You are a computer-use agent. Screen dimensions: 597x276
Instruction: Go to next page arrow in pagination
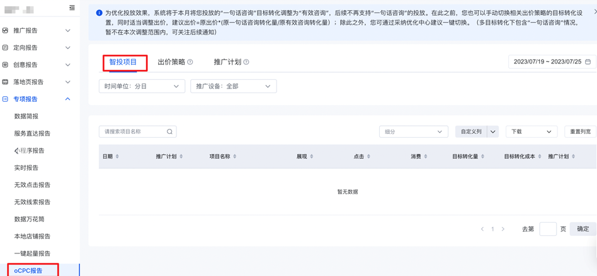point(503,229)
